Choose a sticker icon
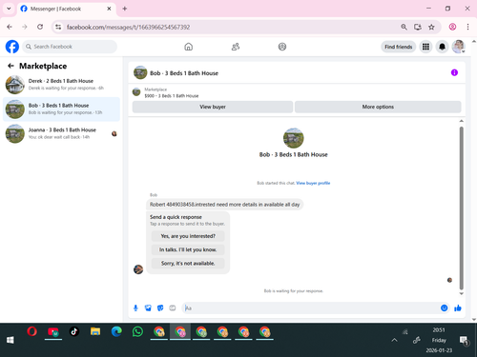This screenshot has height=357, width=477. (x=160, y=307)
